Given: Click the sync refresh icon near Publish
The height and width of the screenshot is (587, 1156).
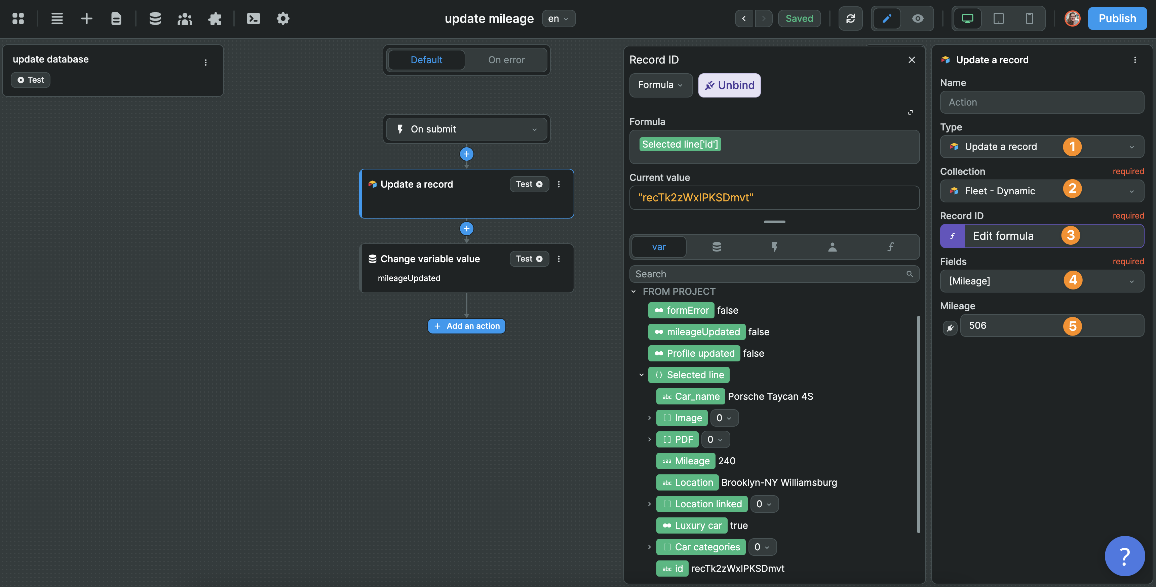Looking at the screenshot, I should pos(850,18).
